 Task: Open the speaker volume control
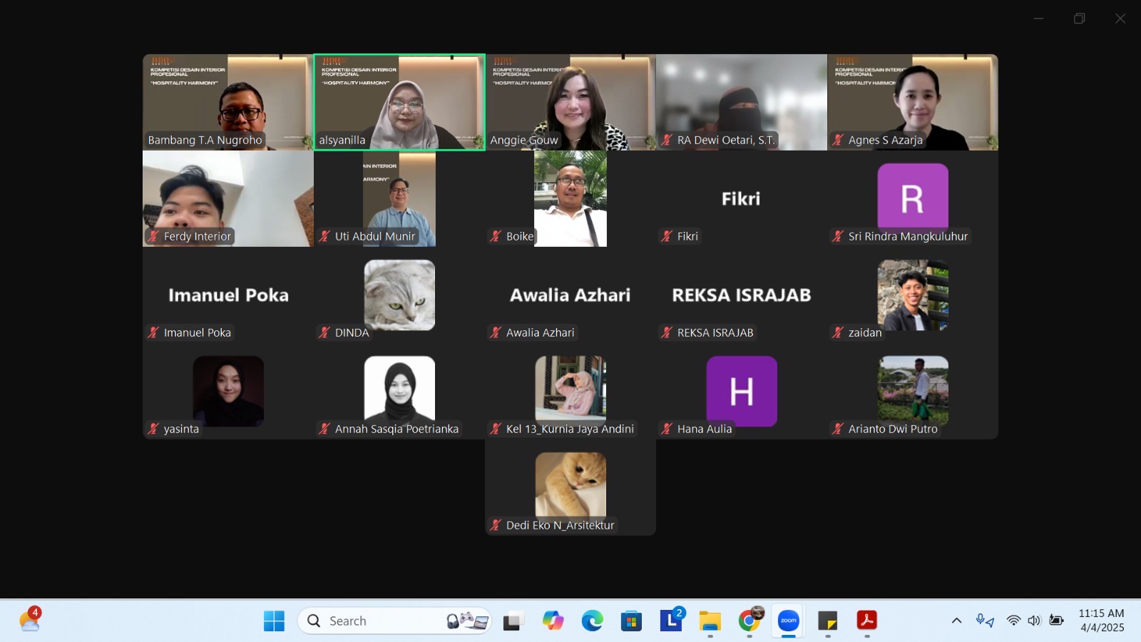pos(1035,621)
